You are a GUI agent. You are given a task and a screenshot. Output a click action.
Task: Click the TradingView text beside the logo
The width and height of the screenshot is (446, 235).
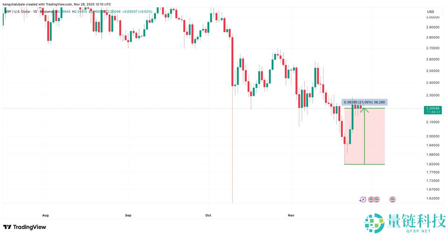coord(30,227)
